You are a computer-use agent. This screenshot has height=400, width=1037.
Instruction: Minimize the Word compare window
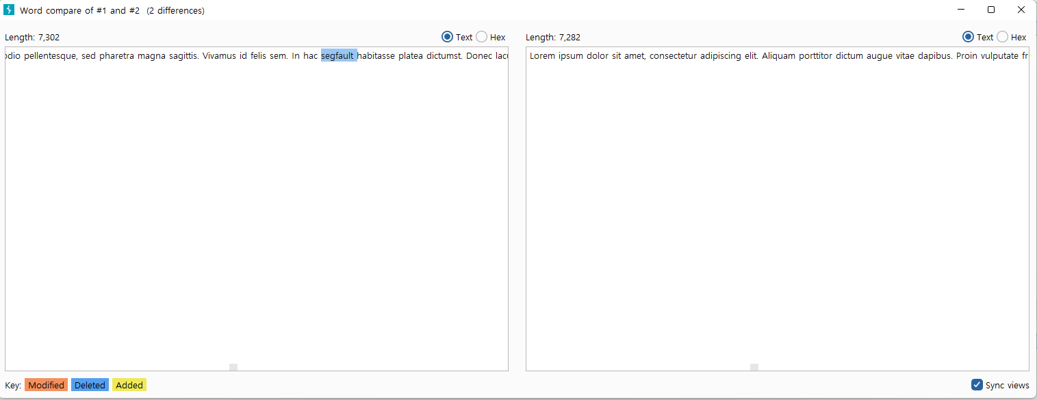[961, 10]
